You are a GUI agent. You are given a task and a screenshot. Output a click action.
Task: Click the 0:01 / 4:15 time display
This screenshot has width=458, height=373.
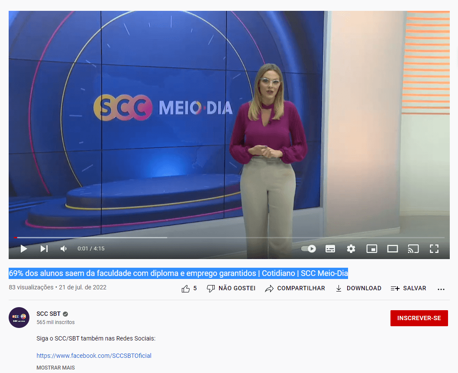point(91,249)
